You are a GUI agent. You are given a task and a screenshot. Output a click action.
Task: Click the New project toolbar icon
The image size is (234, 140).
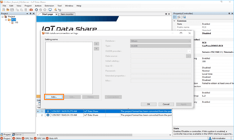click(4, 10)
